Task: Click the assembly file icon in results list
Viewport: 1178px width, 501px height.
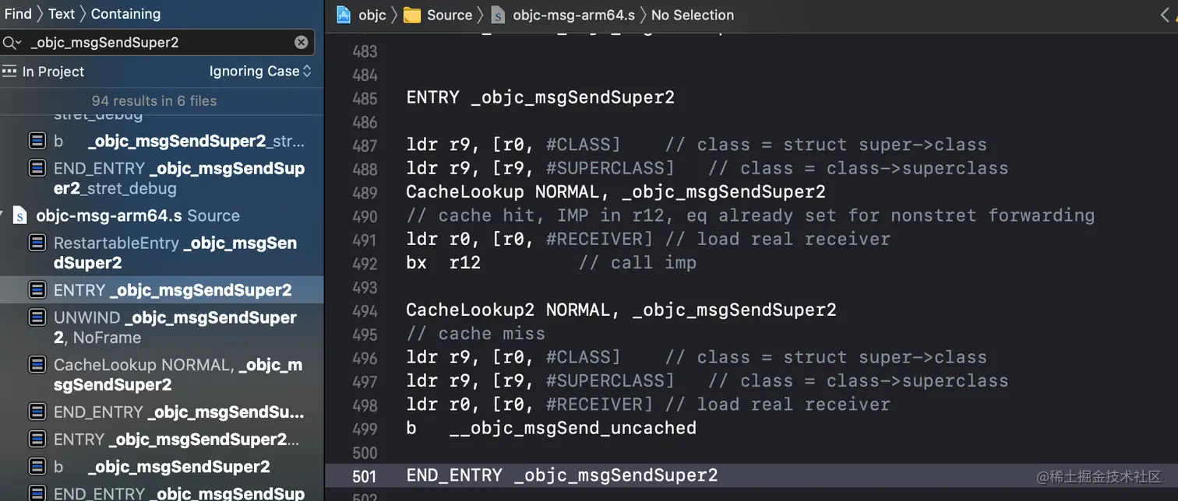Action: (21, 216)
